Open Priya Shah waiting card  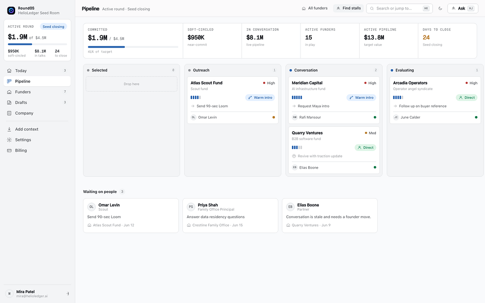(230, 216)
